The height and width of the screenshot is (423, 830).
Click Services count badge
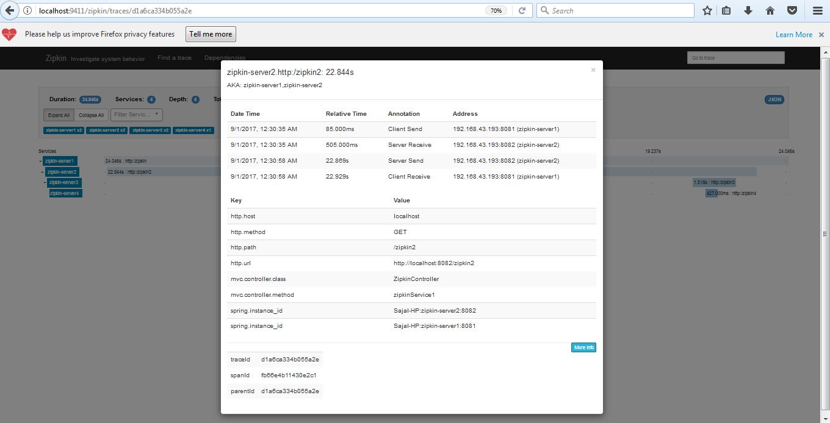151,99
